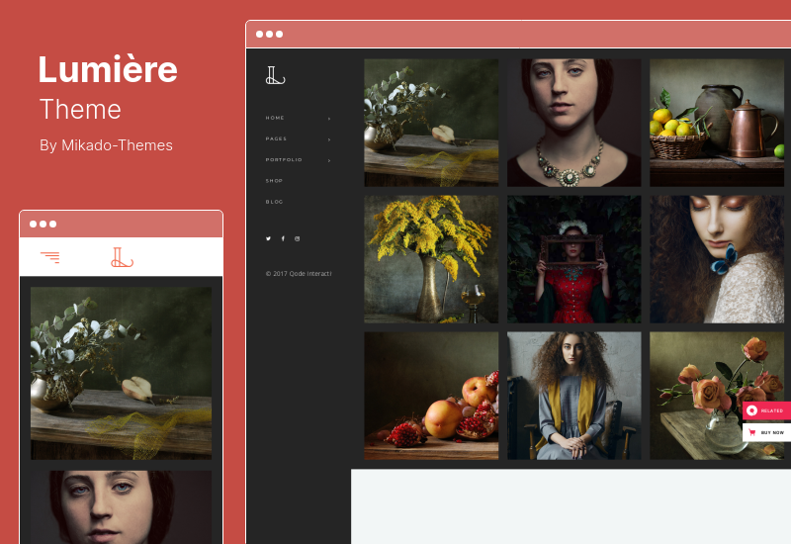791x544 pixels.
Task: Click the 2017 Qode Interactive copyright text
Action: [299, 274]
